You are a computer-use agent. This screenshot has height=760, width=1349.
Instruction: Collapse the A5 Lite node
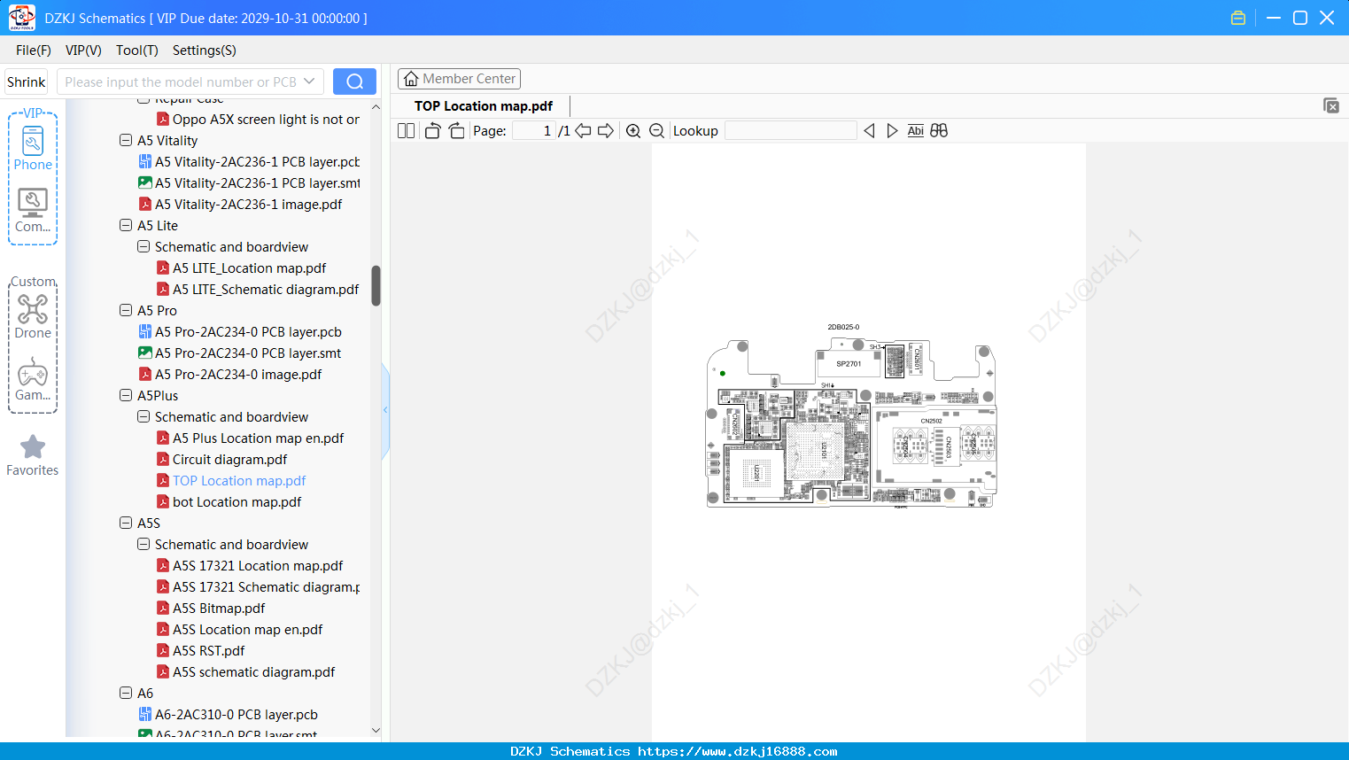(126, 226)
